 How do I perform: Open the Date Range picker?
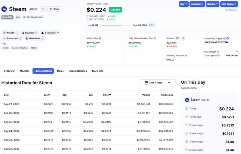point(157,83)
